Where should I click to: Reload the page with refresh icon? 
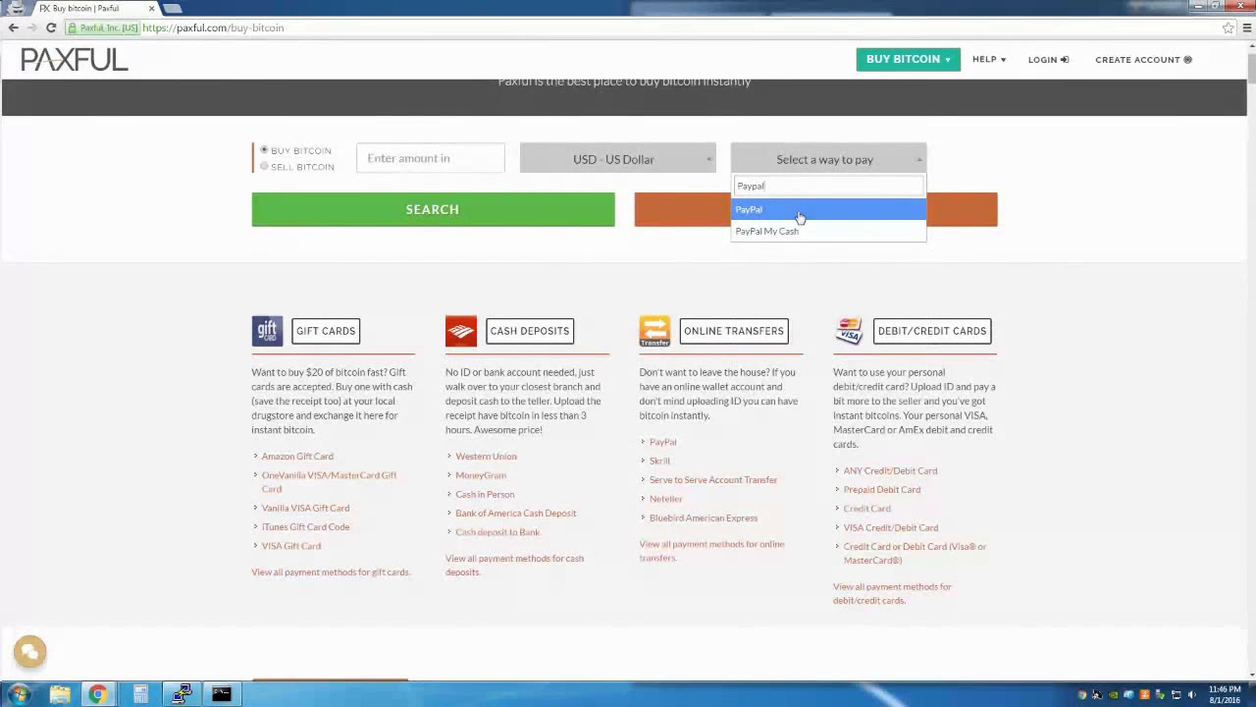pos(51,27)
